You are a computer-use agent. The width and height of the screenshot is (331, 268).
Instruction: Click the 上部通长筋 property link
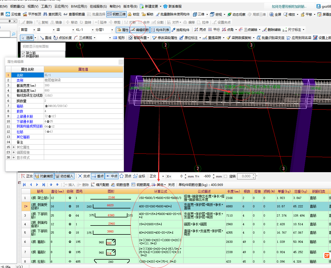25,116
